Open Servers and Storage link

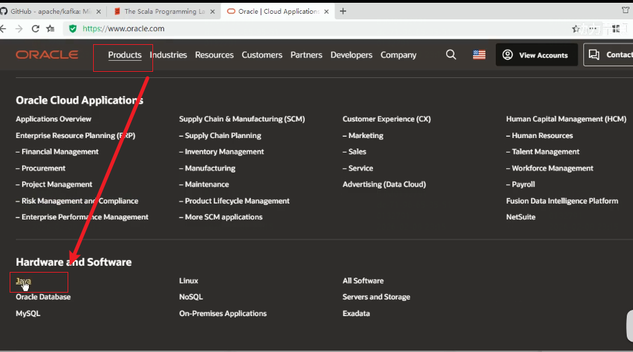point(376,297)
